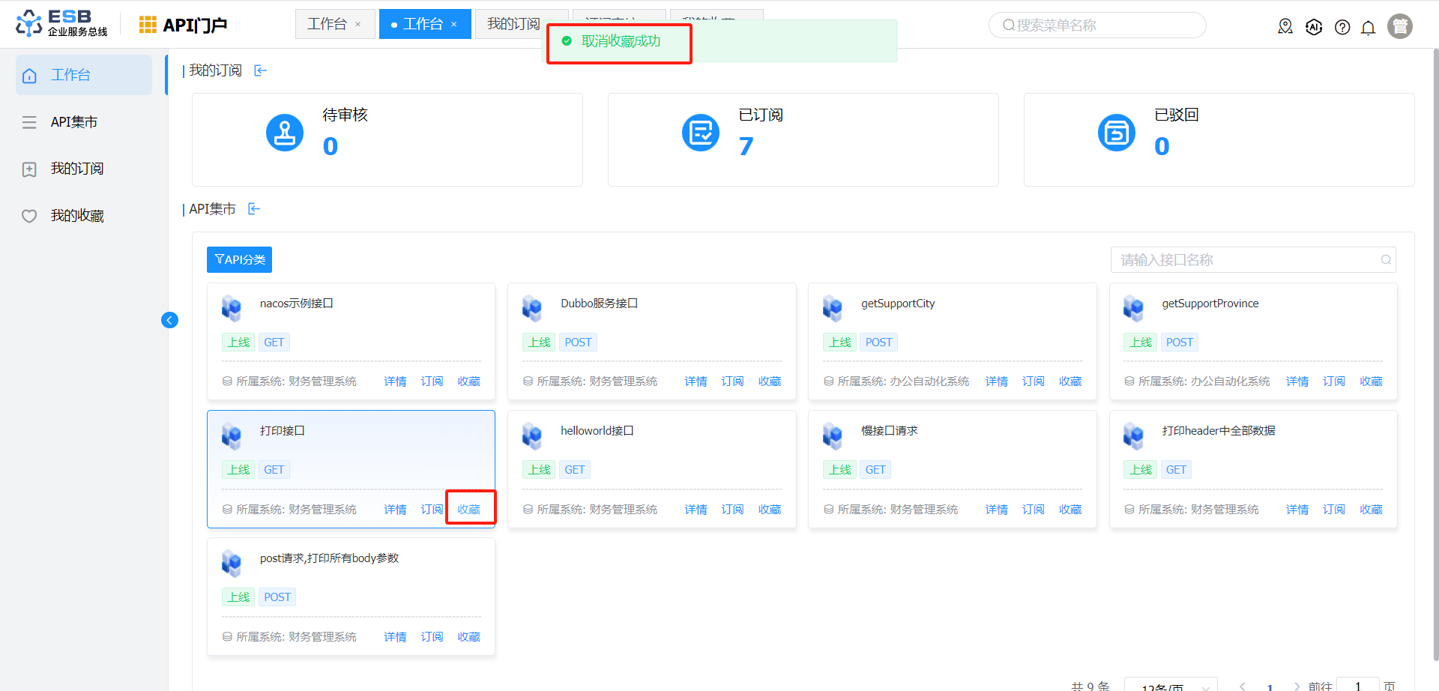Image resolution: width=1439 pixels, height=691 pixels.
Task: Click the user avatar in the header
Action: [1399, 26]
